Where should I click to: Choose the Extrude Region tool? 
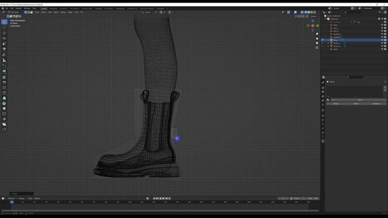4,71
